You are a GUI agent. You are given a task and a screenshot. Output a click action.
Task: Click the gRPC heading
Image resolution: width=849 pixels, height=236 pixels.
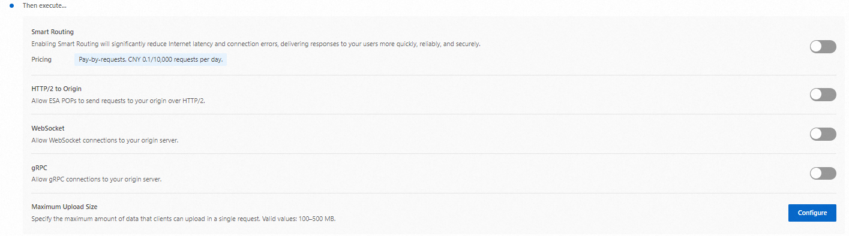[x=39, y=168]
